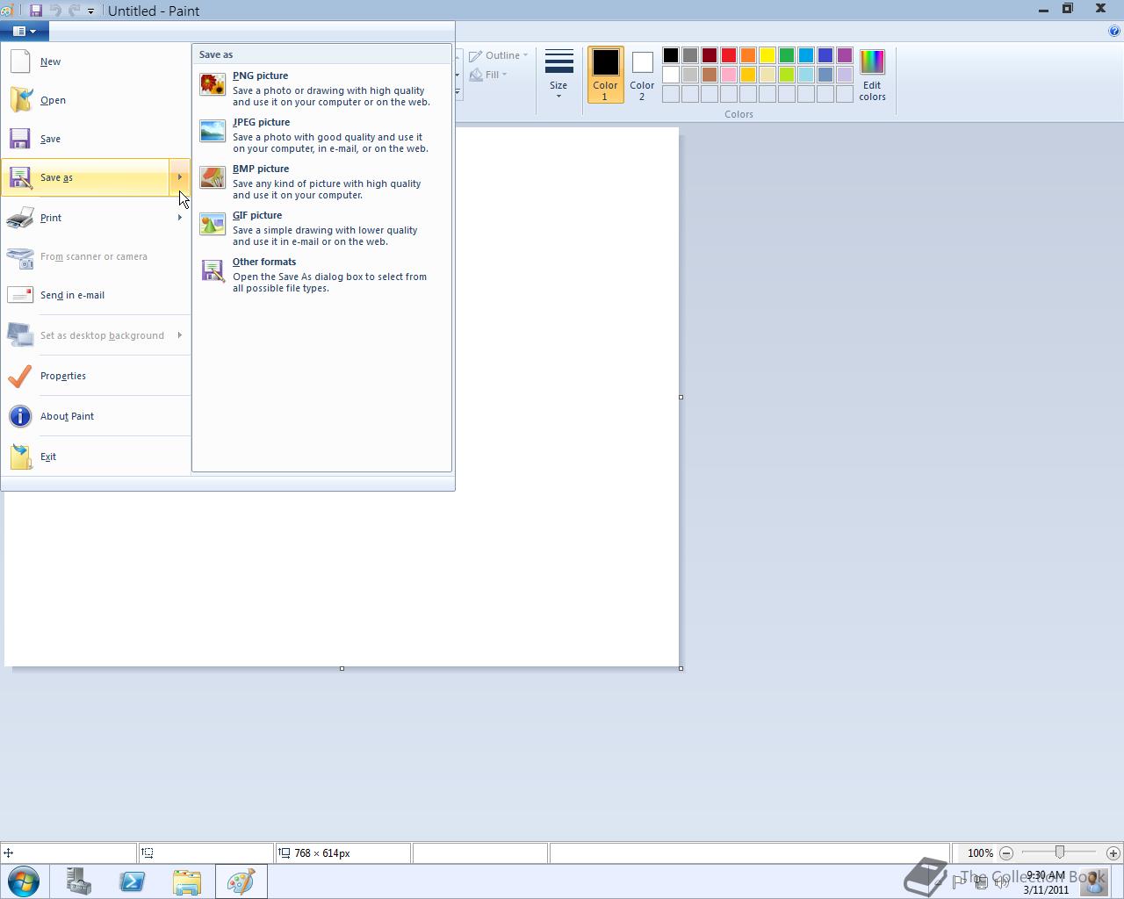
Task: Choose Exit menu item
Action: tap(96, 457)
